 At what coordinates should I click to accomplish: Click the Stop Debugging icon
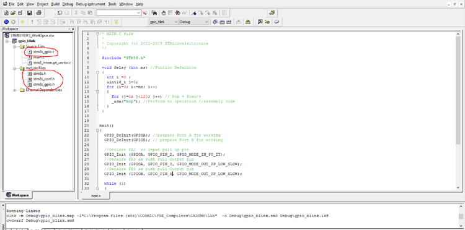[x=14, y=22]
